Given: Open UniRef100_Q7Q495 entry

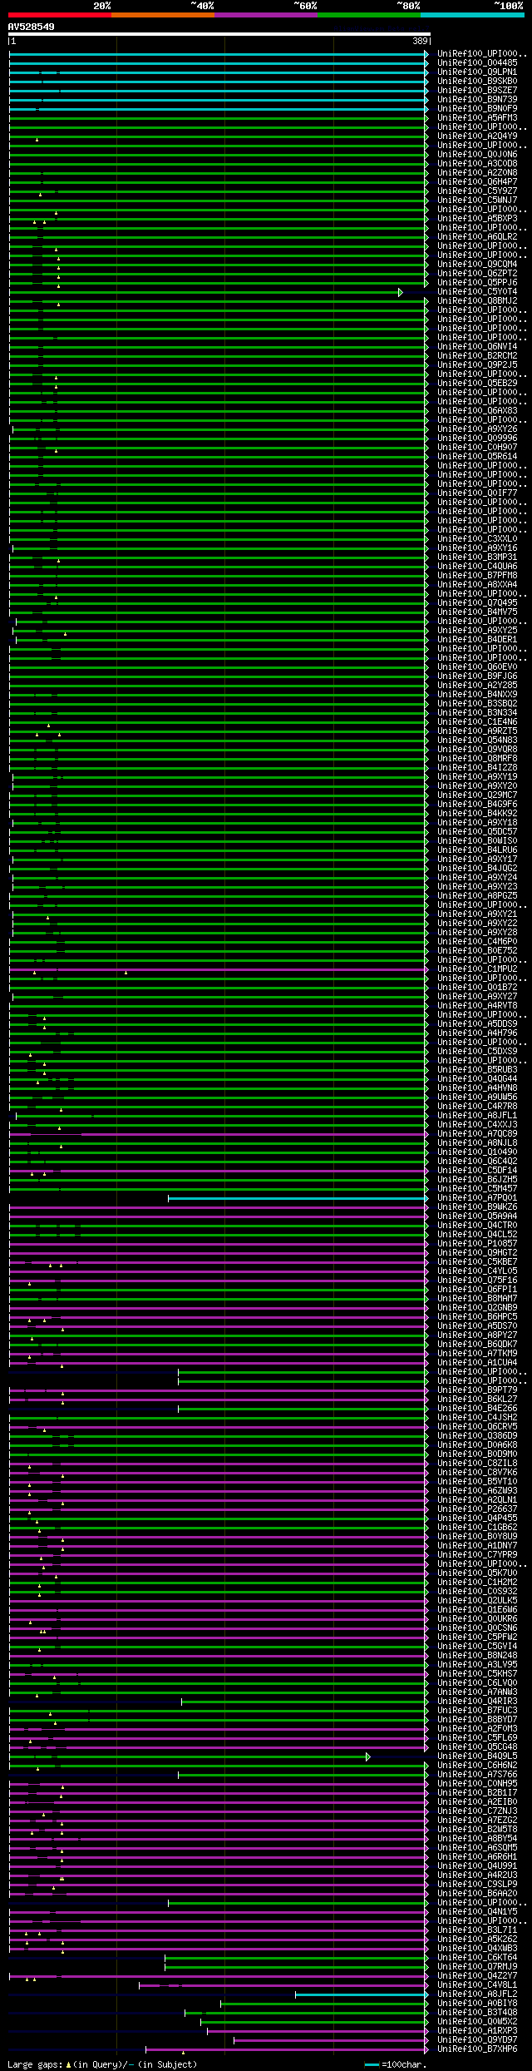Looking at the screenshot, I should coord(477,603).
